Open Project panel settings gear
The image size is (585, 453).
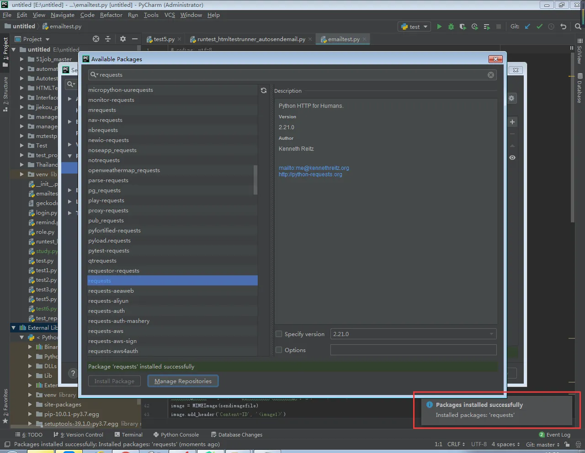[122, 39]
